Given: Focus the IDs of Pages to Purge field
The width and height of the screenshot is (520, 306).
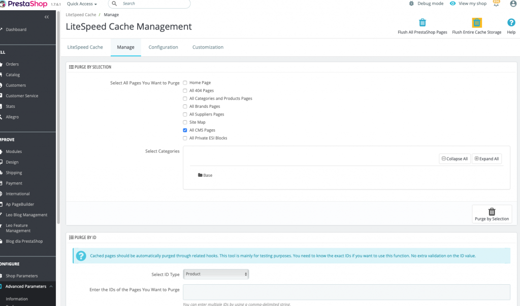Looking at the screenshot, I should pos(346,292).
